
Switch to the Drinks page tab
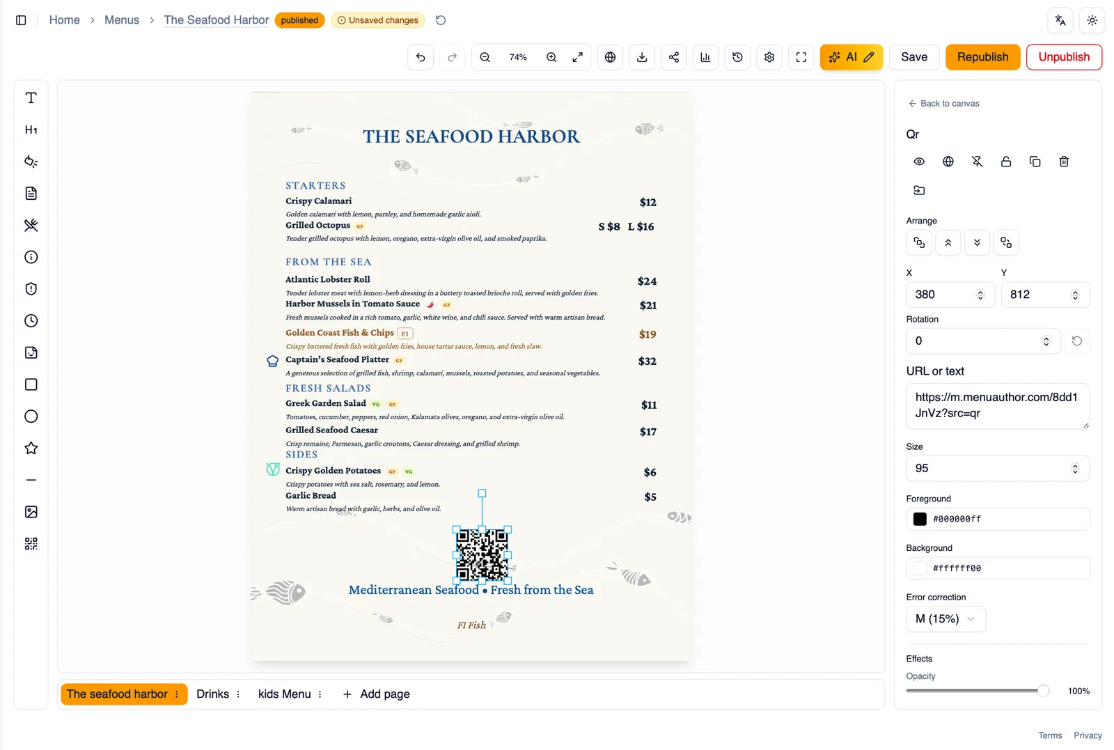(x=212, y=694)
